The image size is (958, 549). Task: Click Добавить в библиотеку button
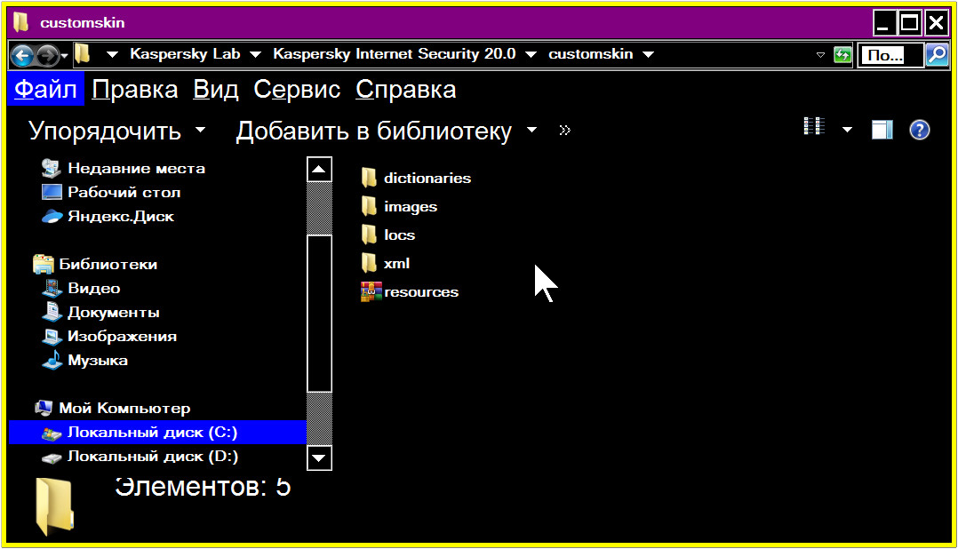point(386,131)
